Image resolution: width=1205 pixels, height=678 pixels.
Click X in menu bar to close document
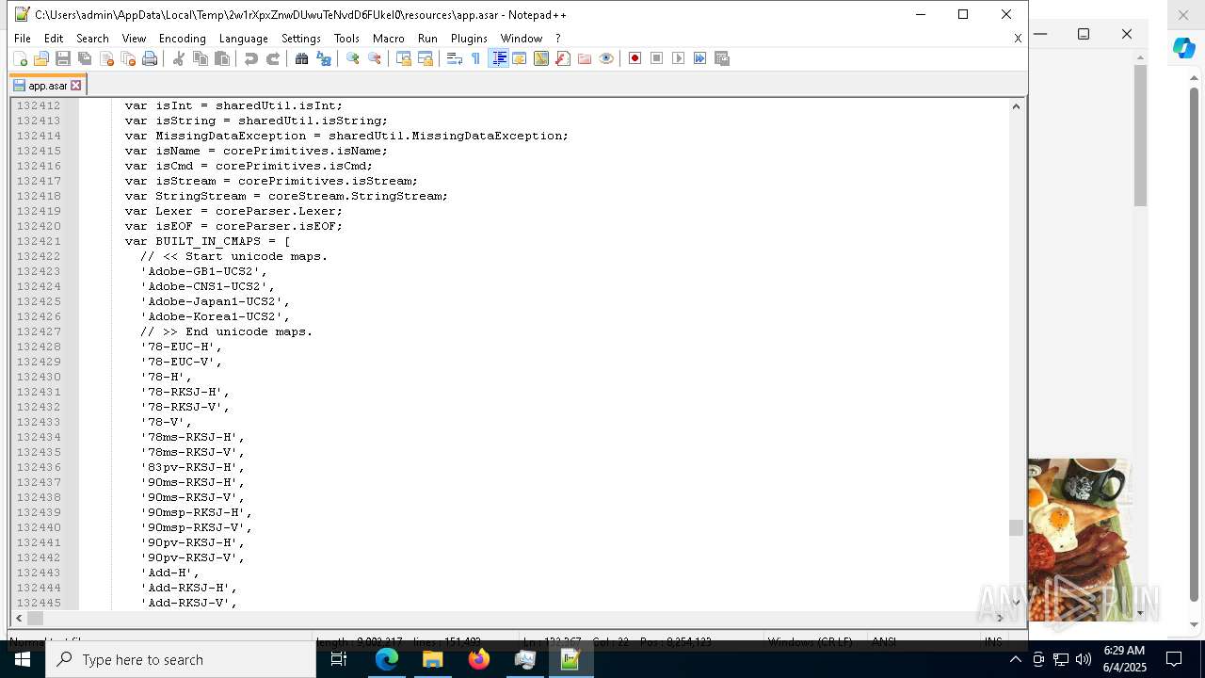(x=1018, y=39)
